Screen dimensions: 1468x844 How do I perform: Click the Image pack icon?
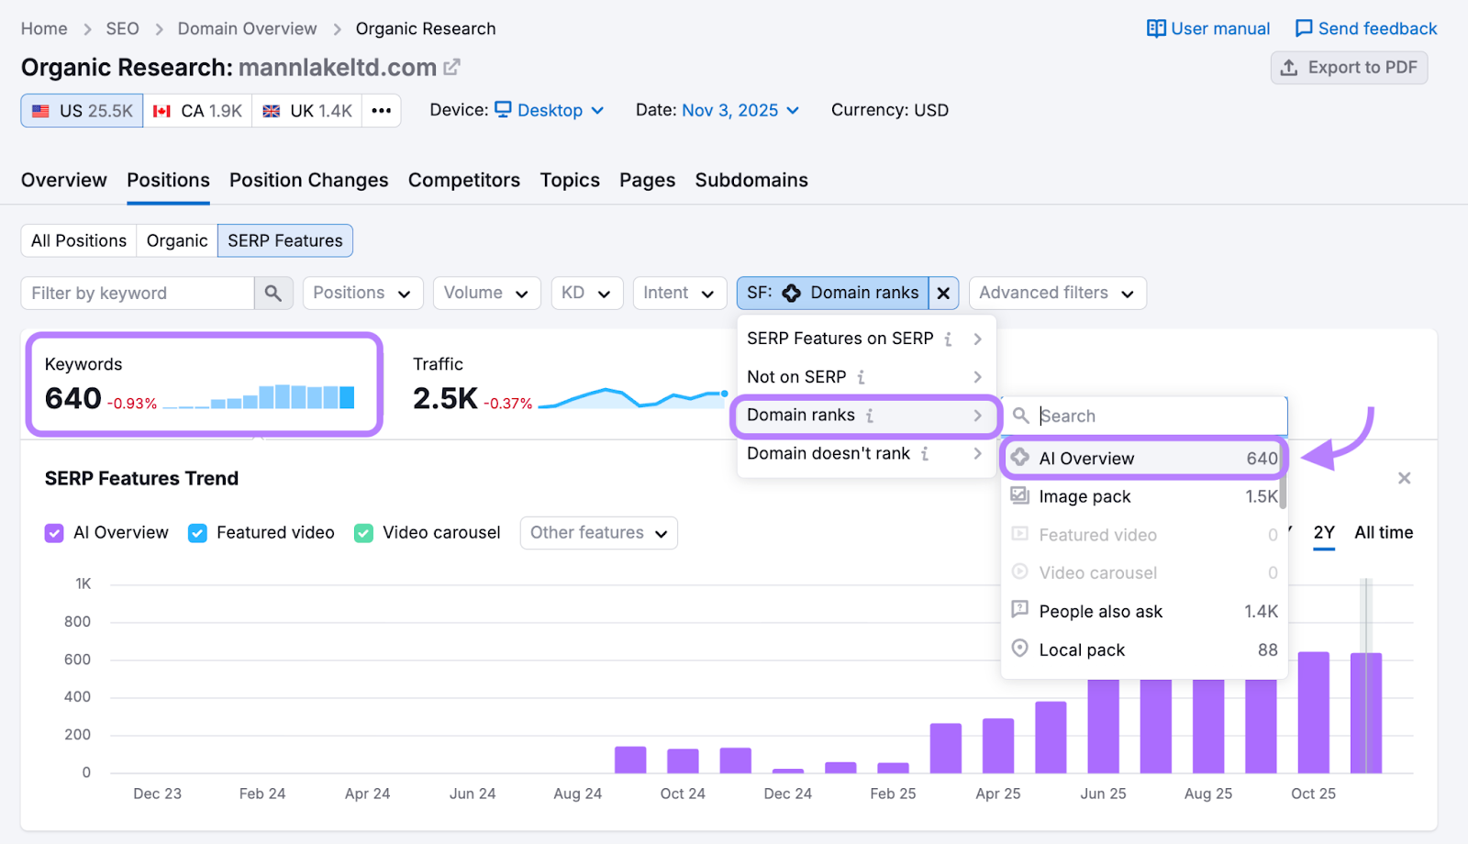1019,495
